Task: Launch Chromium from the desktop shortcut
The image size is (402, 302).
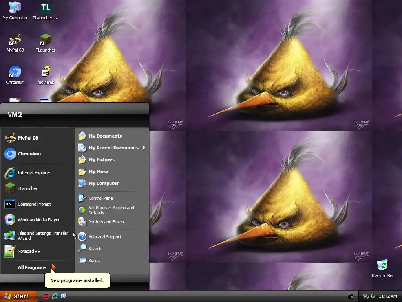Action: 15,75
